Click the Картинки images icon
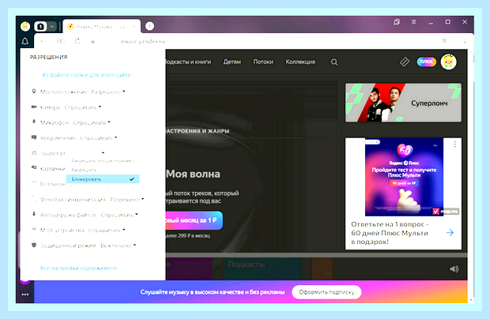 [34, 167]
